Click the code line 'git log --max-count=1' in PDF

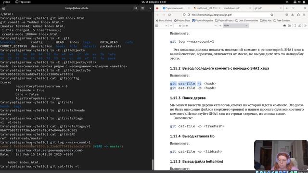pyautogui.click(x=192, y=42)
